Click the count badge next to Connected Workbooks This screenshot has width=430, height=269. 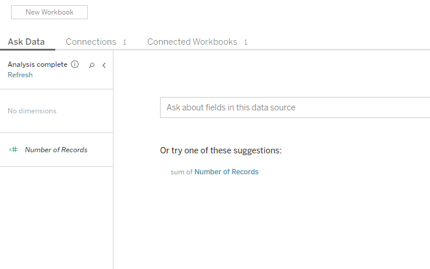click(246, 42)
